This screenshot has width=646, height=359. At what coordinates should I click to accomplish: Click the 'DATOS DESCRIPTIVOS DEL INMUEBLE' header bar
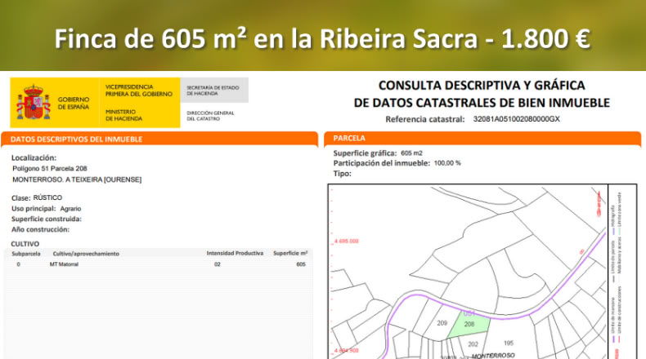point(159,139)
